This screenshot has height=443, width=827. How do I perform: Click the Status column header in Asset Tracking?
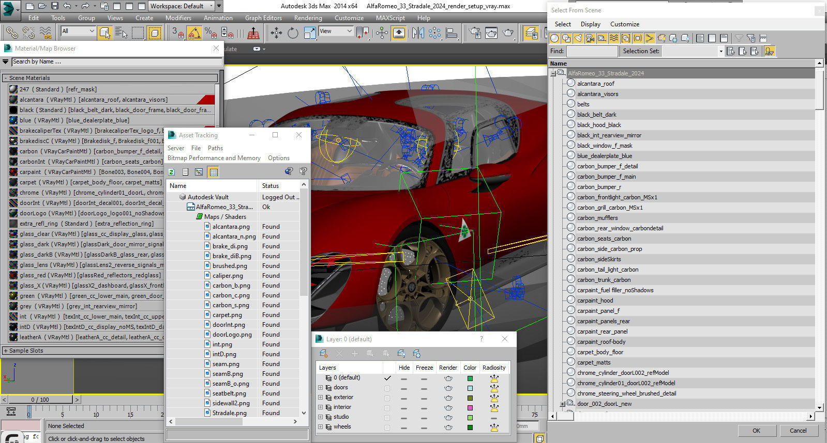278,186
